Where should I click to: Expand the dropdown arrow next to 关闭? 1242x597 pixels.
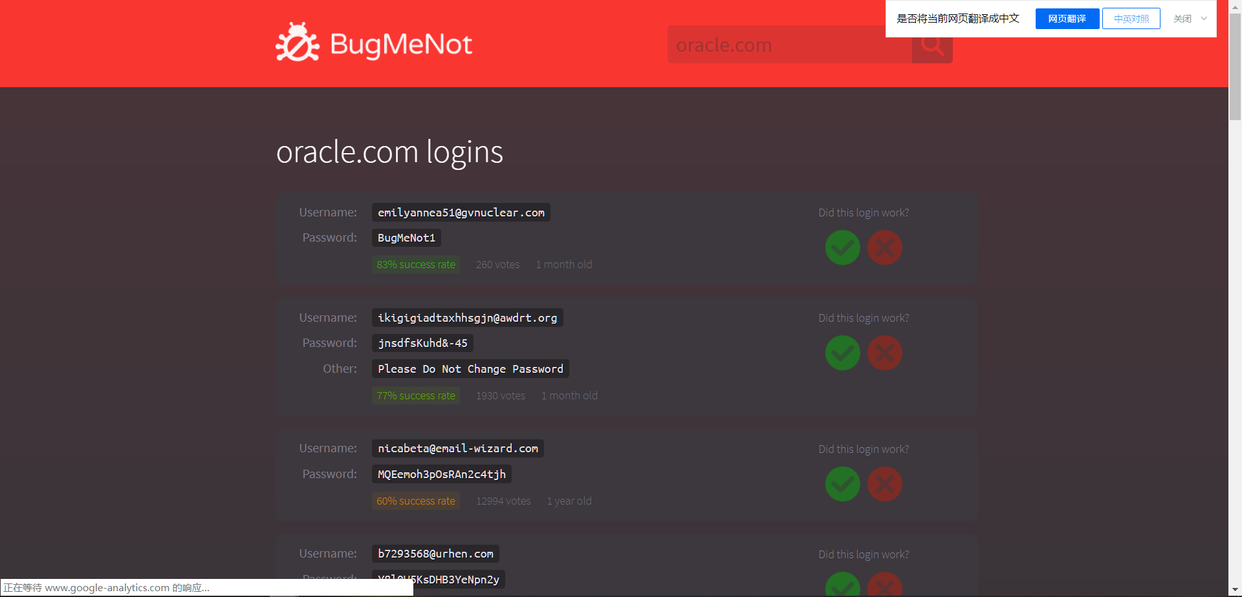(x=1204, y=19)
